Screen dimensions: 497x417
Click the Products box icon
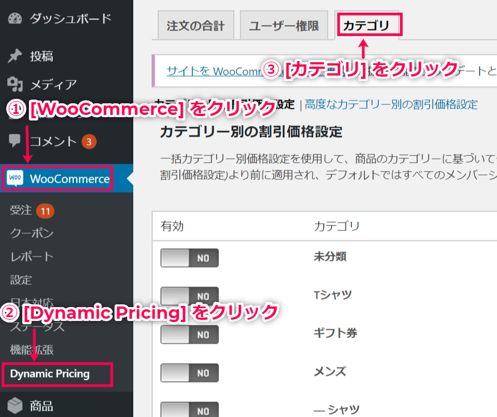tap(15, 405)
